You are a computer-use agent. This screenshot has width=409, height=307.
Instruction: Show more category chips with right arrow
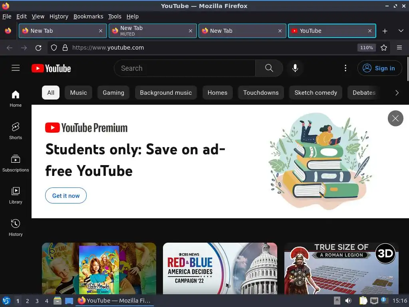[x=397, y=93]
